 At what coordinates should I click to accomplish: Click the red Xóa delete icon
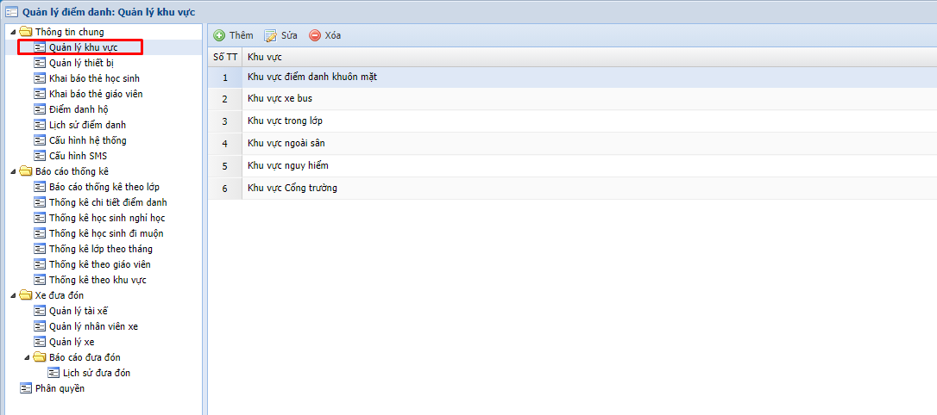(x=315, y=35)
